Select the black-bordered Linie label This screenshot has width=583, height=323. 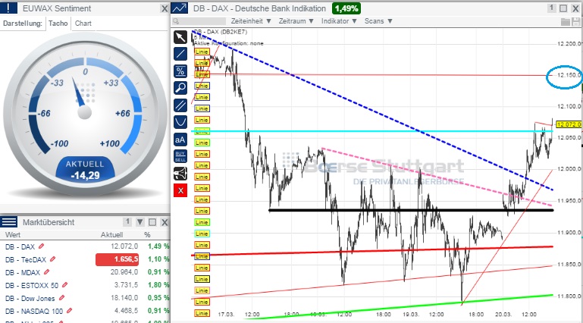(x=202, y=279)
